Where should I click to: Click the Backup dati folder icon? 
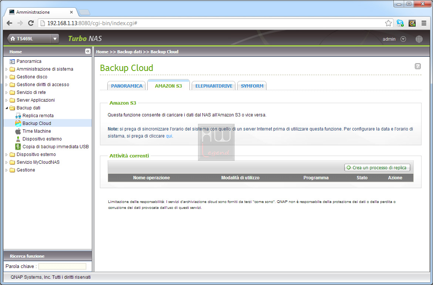tap(12, 108)
